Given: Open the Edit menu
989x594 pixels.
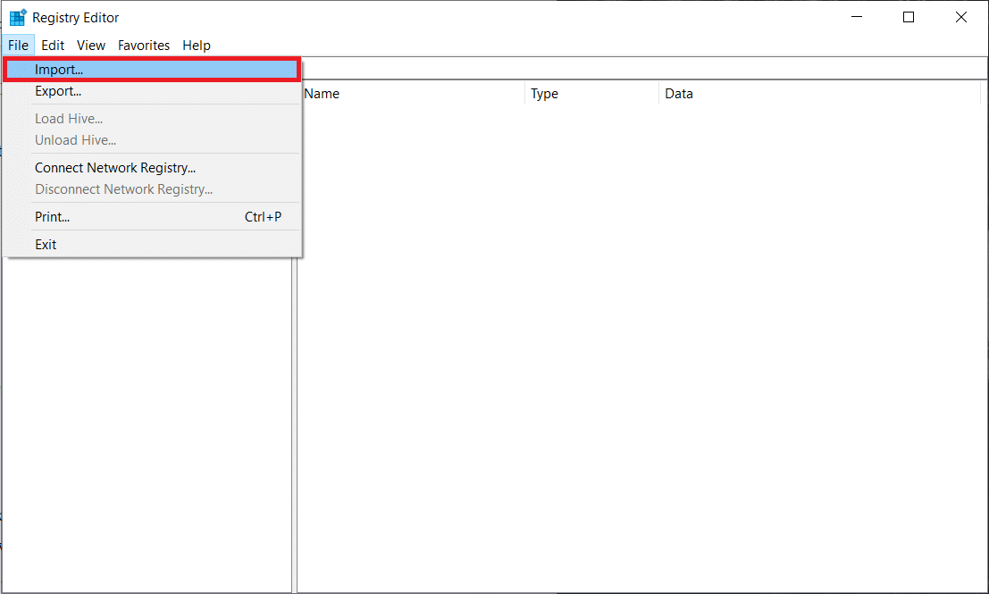Looking at the screenshot, I should [53, 46].
